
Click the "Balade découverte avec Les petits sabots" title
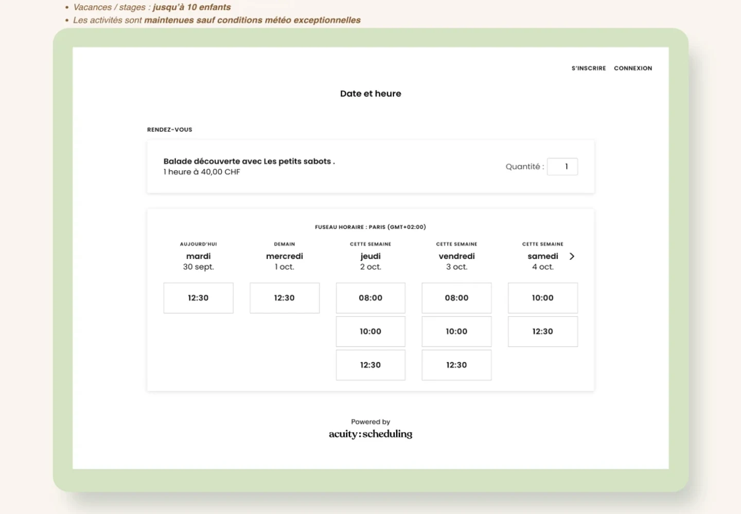pyautogui.click(x=249, y=161)
